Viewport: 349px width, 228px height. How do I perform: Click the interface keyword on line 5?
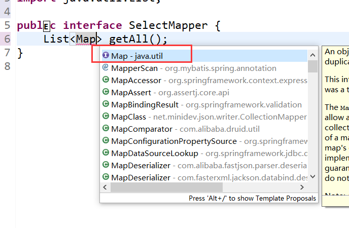point(93,25)
